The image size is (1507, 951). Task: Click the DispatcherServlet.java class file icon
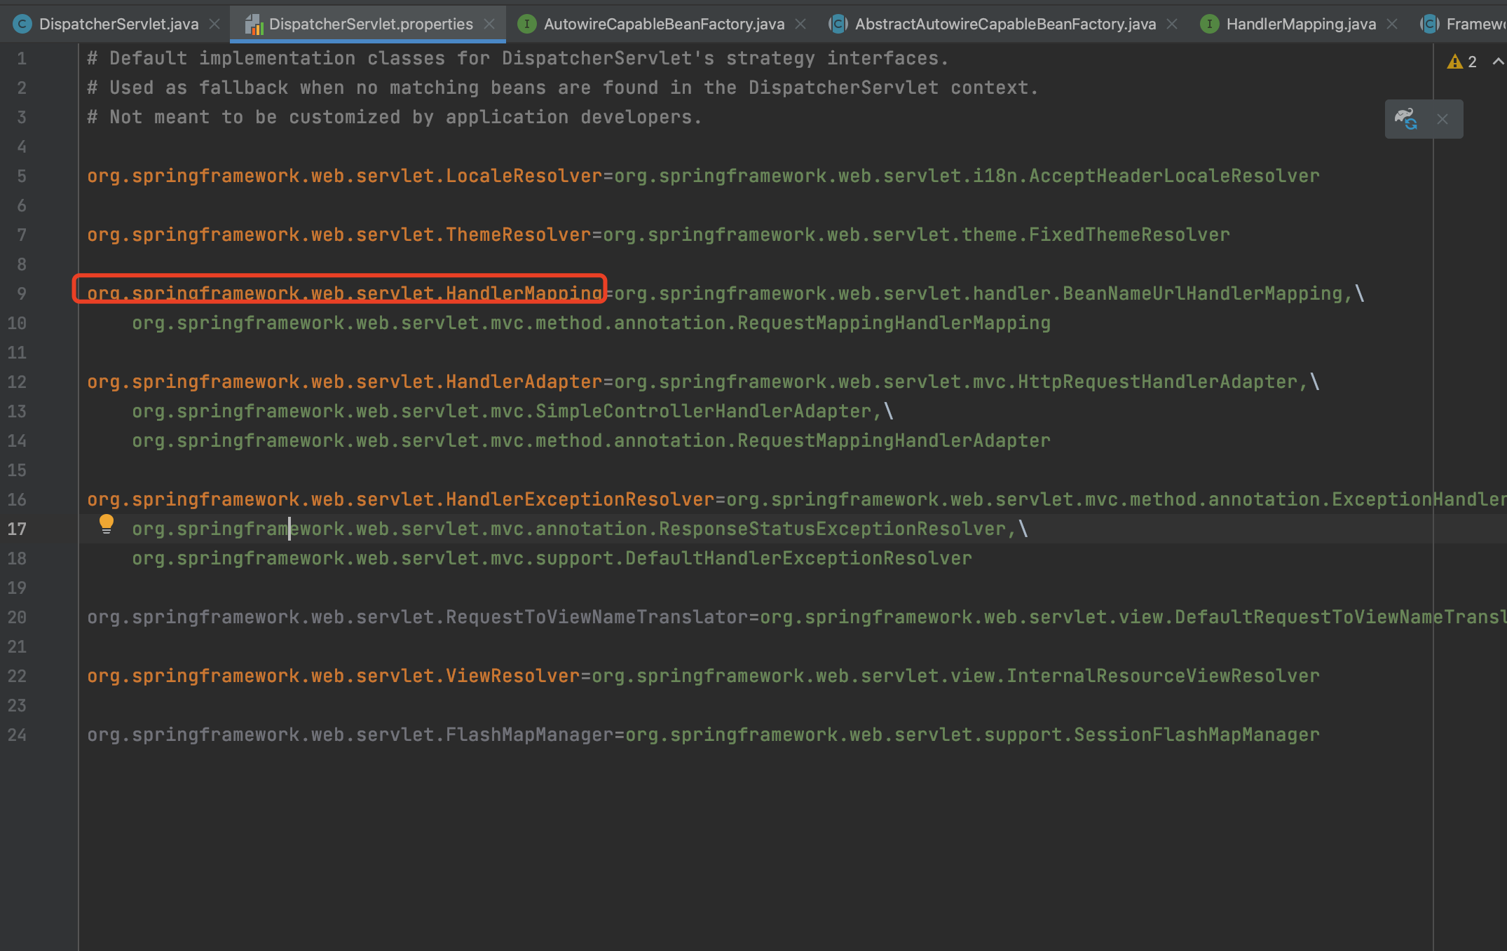(x=22, y=24)
